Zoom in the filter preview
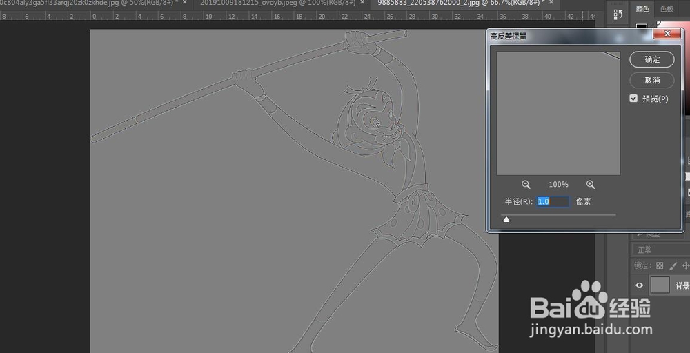The image size is (690, 353). pyautogui.click(x=591, y=185)
